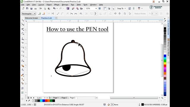Click the Cut scissors icon
The image size is (190, 107).
click(x=41, y=9)
